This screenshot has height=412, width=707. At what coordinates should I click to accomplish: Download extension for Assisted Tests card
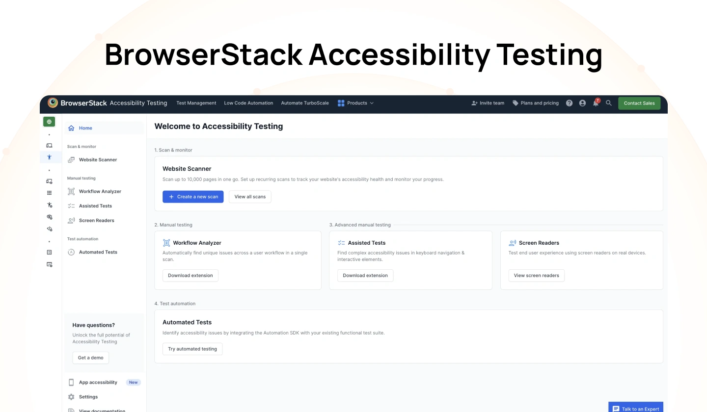[365, 276]
